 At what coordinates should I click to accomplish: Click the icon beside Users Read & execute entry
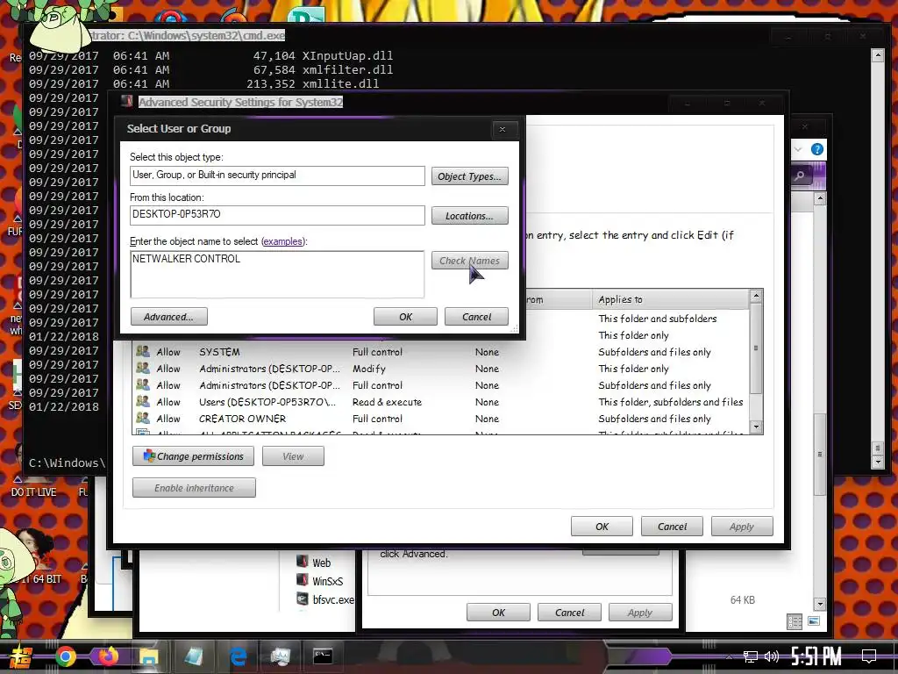coord(143,401)
